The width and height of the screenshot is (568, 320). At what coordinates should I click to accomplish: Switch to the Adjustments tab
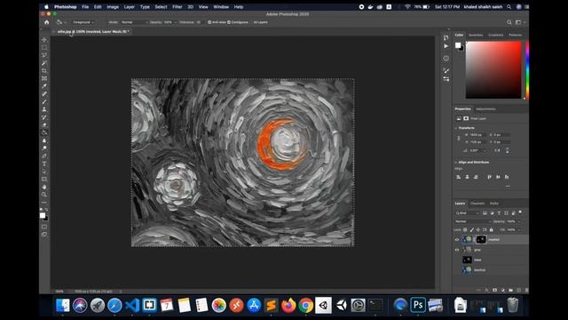[485, 108]
